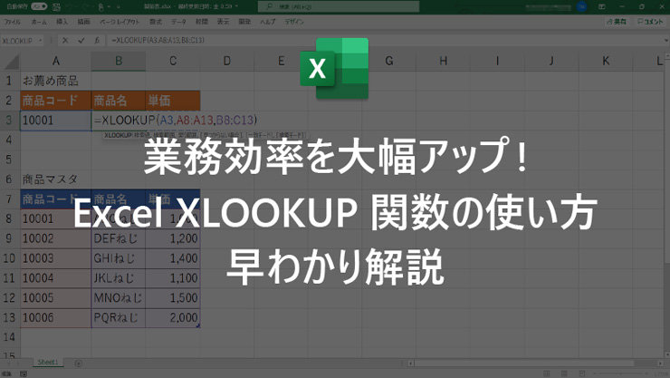The height and width of the screenshot is (378, 670).
Task: Switch to the ページレイアウト ribbon tab
Action: [120, 22]
